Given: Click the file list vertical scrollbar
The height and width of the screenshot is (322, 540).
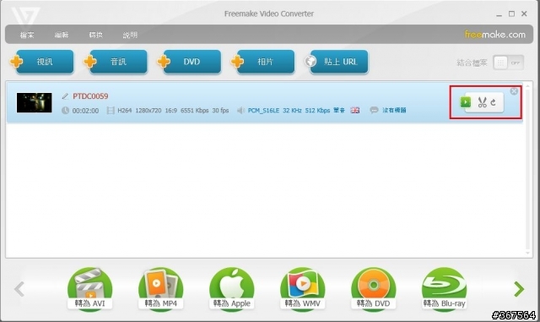Looking at the screenshot, I should (528, 169).
